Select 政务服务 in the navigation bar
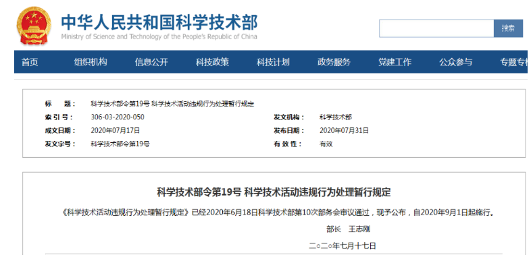 (x=334, y=62)
